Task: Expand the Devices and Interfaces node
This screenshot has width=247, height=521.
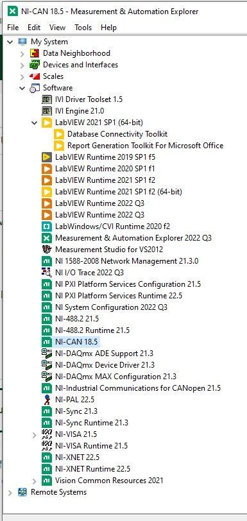Action: coord(22,65)
